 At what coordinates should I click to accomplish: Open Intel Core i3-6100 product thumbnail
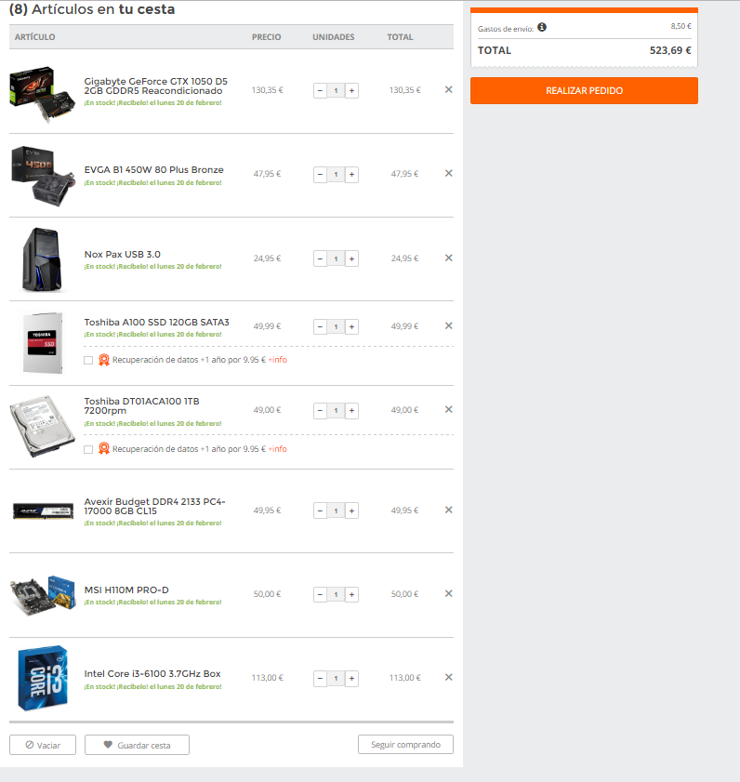point(43,678)
